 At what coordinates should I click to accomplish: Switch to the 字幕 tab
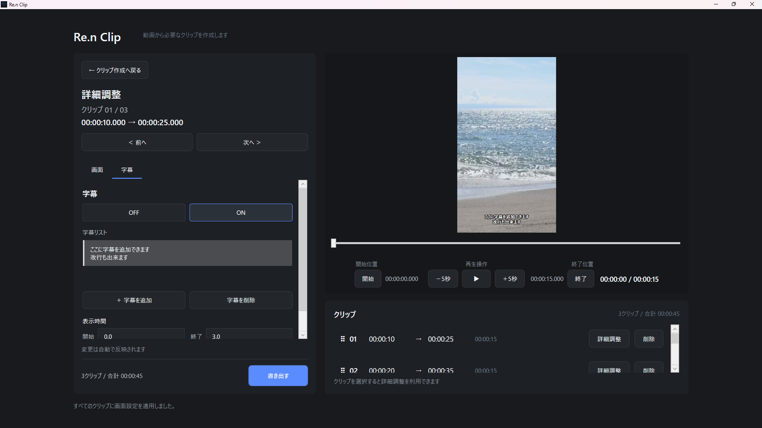pyautogui.click(x=127, y=170)
